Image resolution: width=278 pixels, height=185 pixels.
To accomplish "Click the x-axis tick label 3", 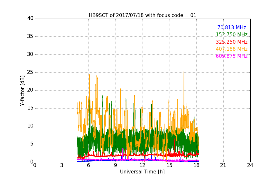I will tap(62, 165).
